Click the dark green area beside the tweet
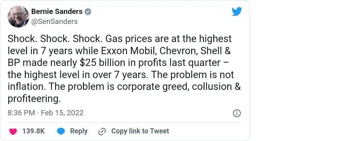The height and width of the screenshot is (141, 349). coord(300,70)
